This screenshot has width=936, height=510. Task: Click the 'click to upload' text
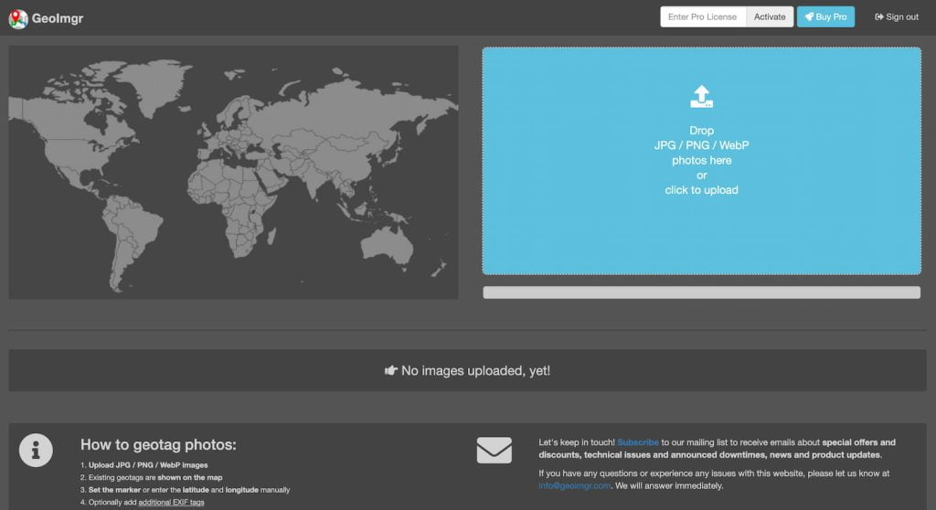click(701, 190)
